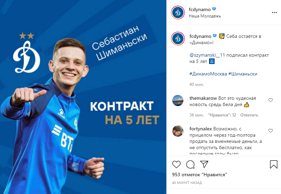This screenshot has width=281, height=194.
Task: Open fcdynamo profile picture in header
Action: point(178,13)
